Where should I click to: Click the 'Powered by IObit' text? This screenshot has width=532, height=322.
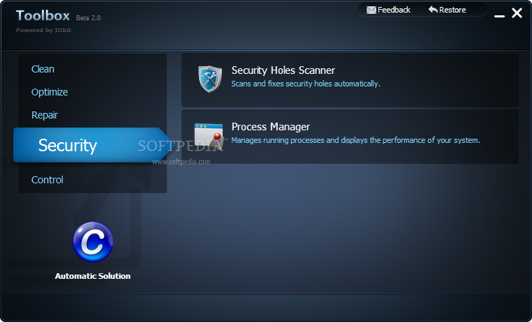(43, 30)
